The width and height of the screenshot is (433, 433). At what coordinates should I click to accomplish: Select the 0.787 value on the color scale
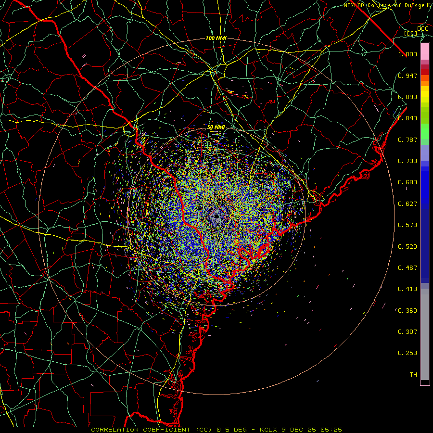pos(408,140)
